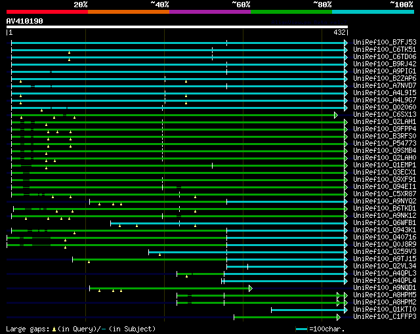
Task: Select the UniRef100_C1FFP3 label
Action: 385,317
